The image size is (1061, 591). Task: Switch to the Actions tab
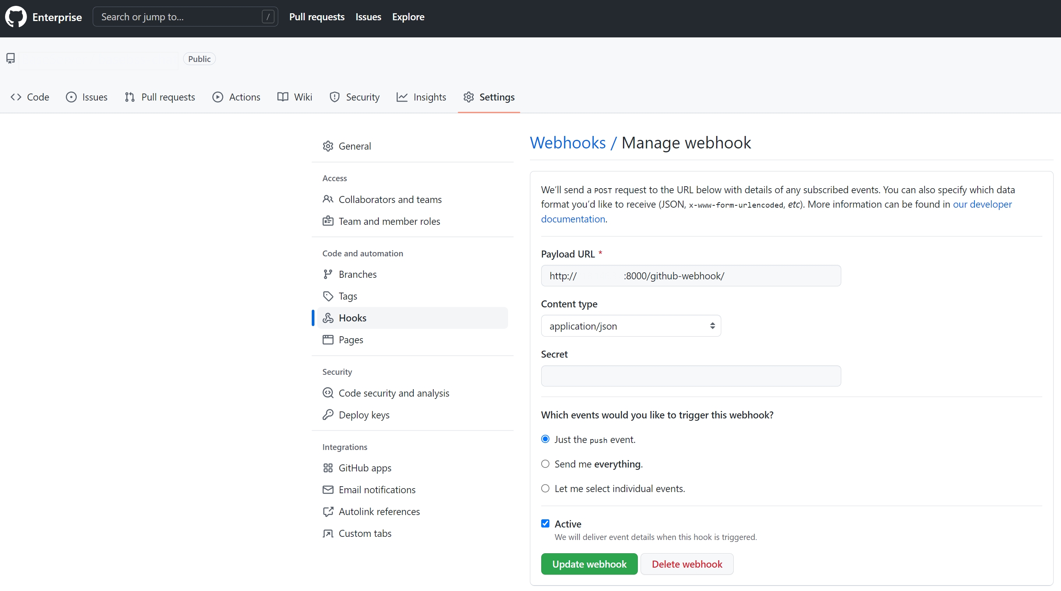pos(236,97)
